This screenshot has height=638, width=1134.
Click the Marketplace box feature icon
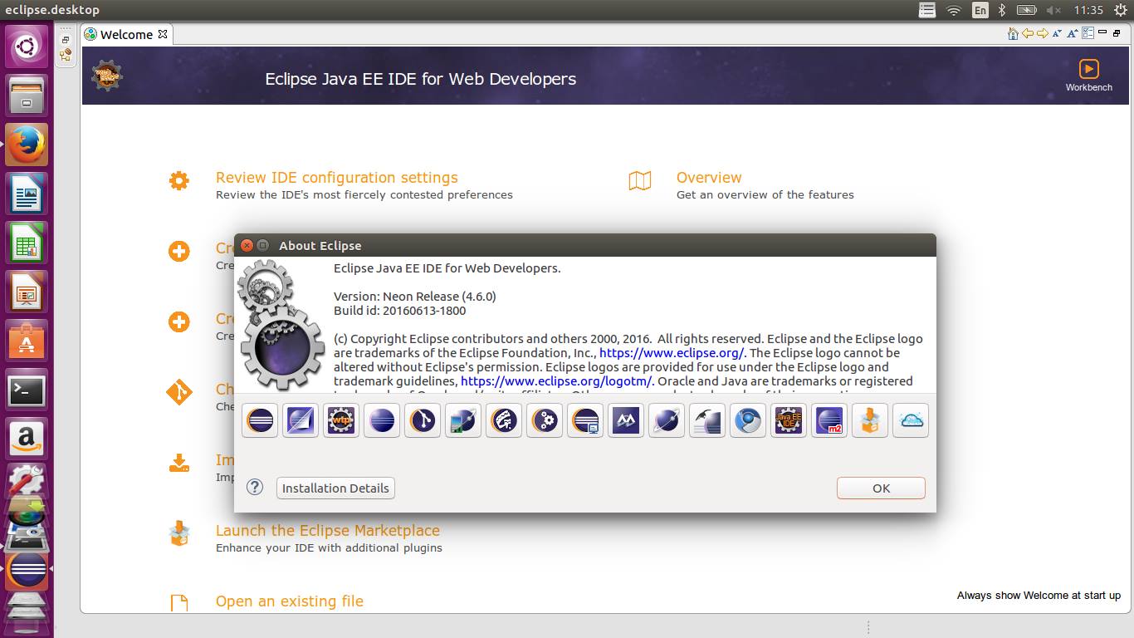[x=870, y=421]
